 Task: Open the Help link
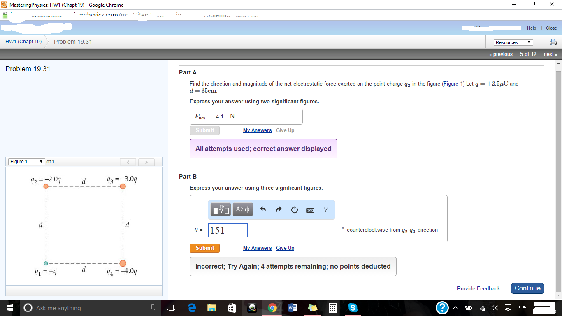pyautogui.click(x=532, y=28)
